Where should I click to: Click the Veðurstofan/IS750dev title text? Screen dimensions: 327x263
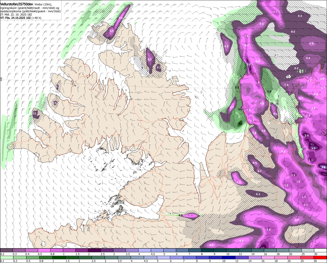click(16, 4)
